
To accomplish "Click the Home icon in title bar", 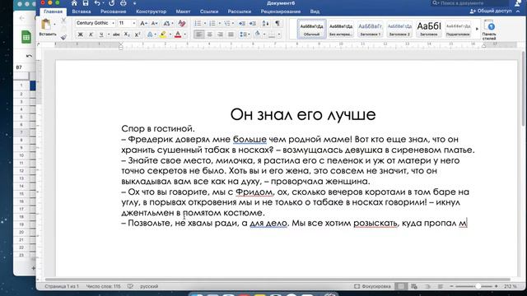I will point(74,3).
